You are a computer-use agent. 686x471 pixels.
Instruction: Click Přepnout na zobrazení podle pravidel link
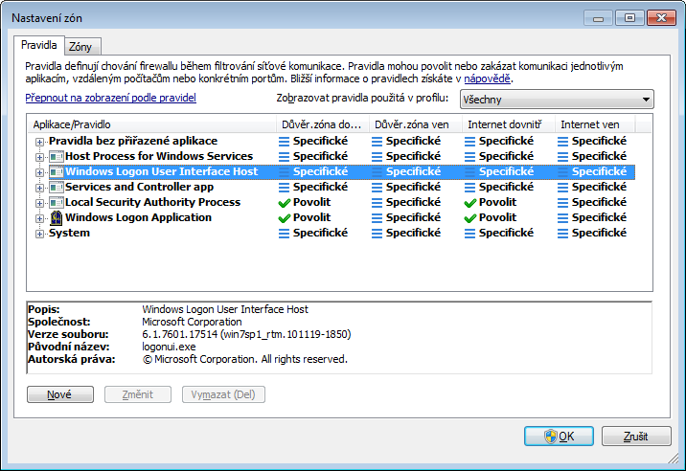[111, 98]
